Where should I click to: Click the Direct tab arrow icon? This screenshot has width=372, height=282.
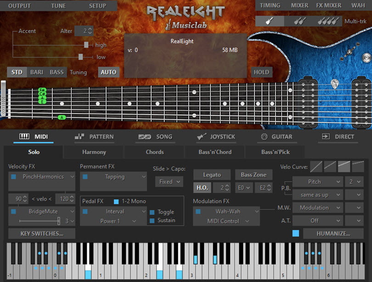[x=326, y=136]
